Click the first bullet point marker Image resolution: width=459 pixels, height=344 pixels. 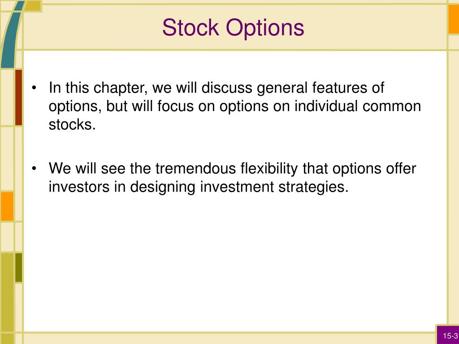tap(34, 88)
